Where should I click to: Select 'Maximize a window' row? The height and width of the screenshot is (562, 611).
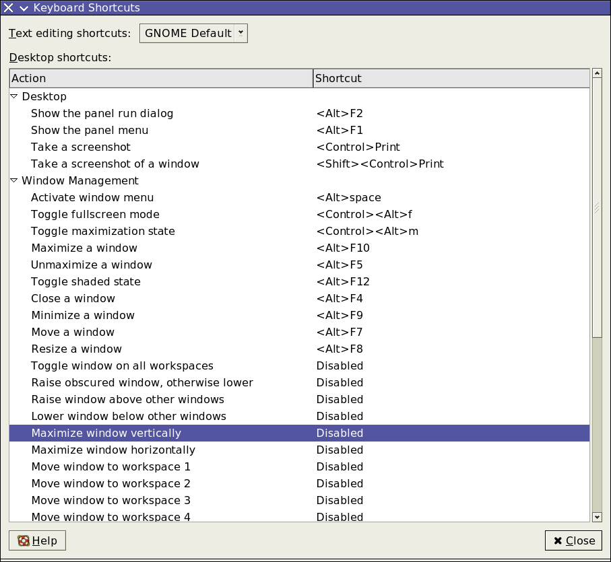coord(299,248)
